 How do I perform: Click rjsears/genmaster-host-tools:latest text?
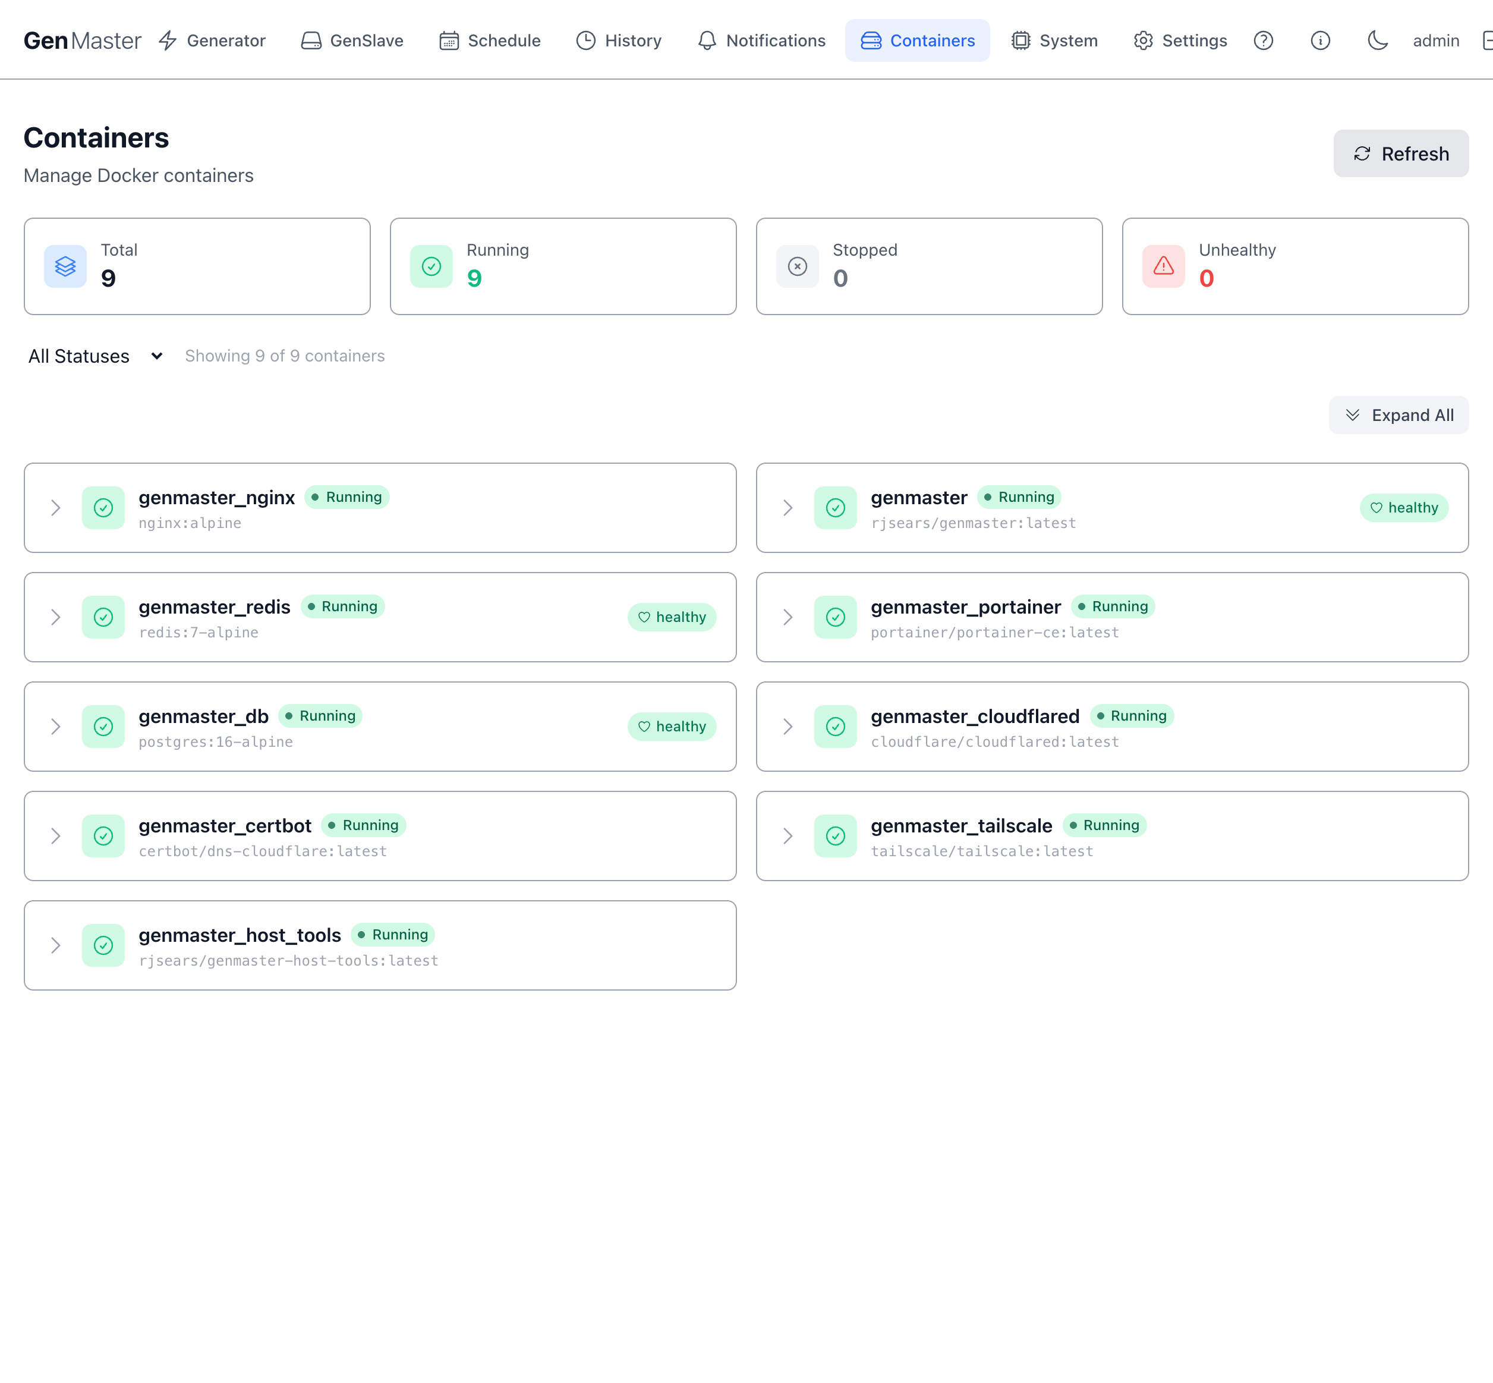(289, 960)
